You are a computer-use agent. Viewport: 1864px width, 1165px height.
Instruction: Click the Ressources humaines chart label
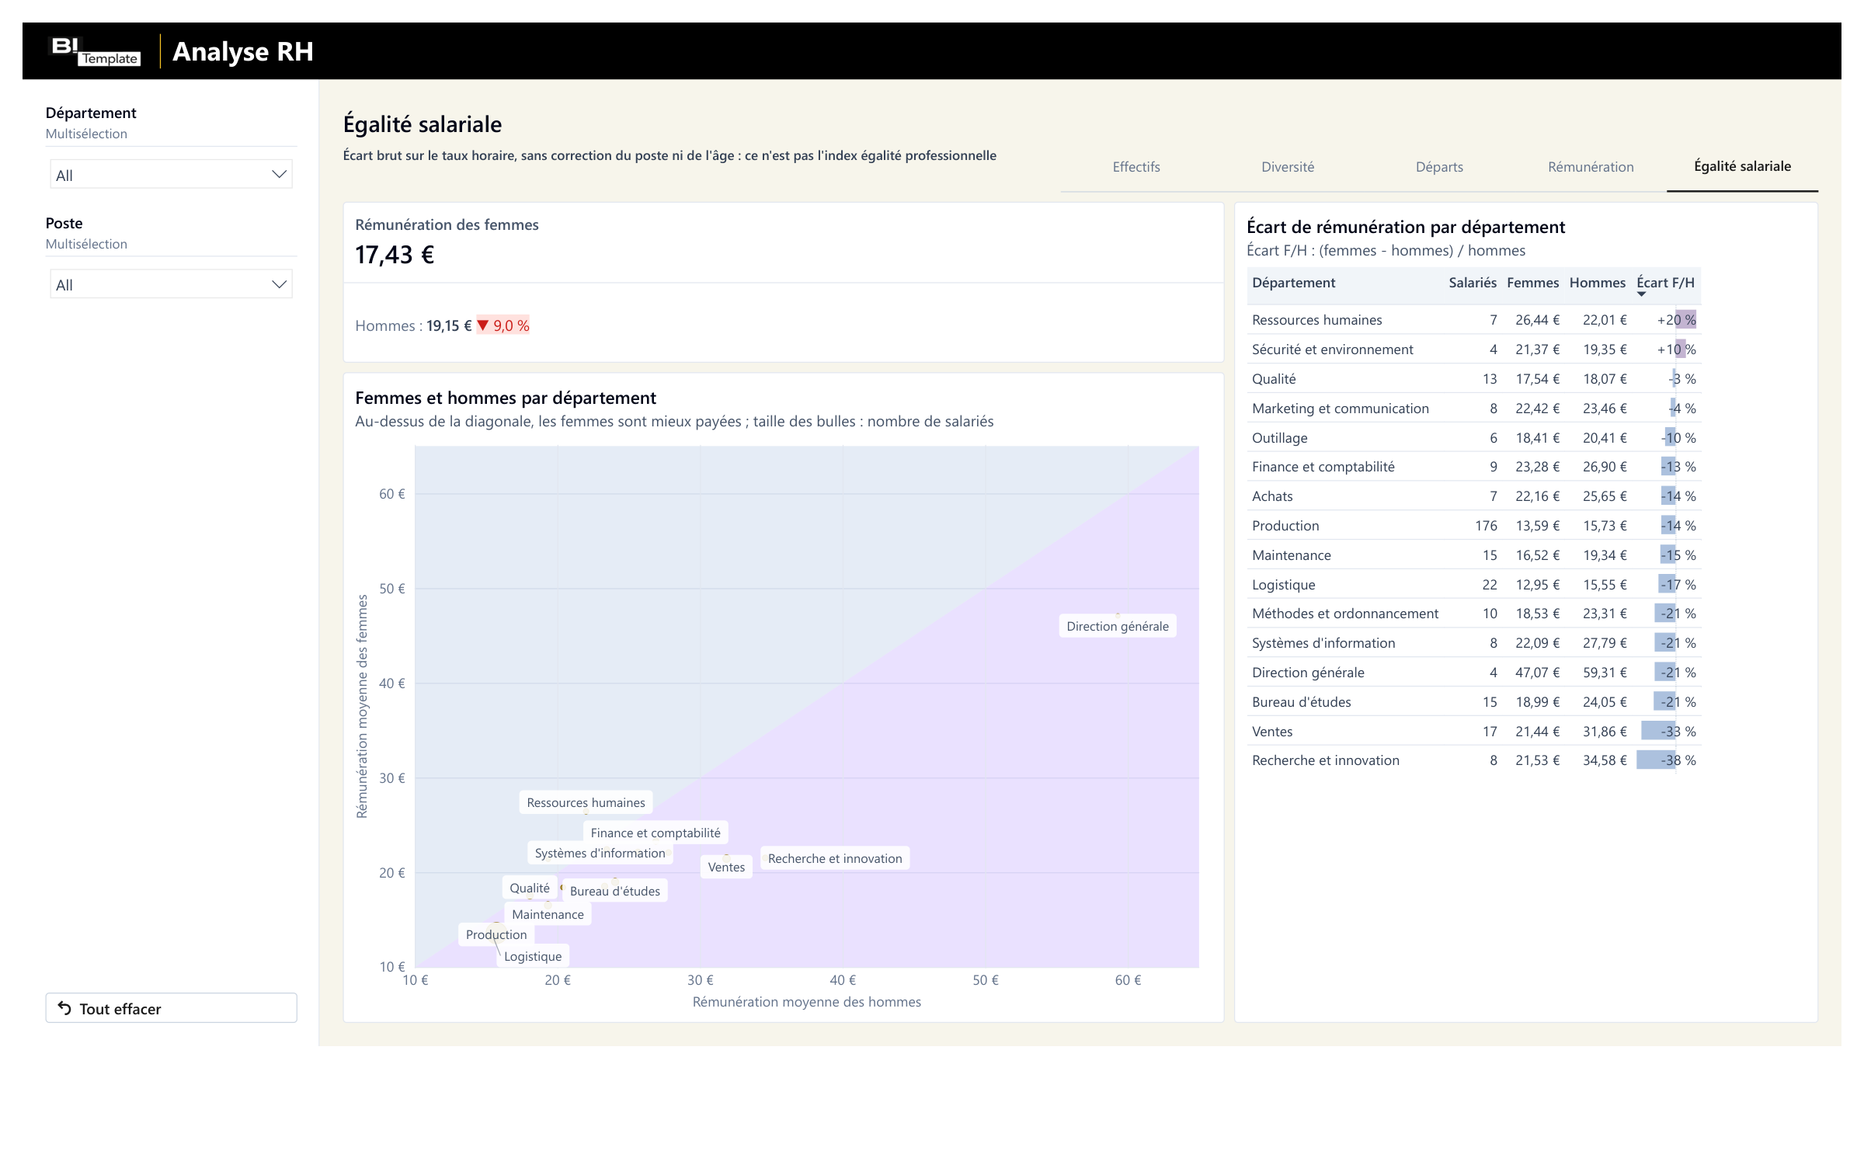pyautogui.click(x=586, y=802)
